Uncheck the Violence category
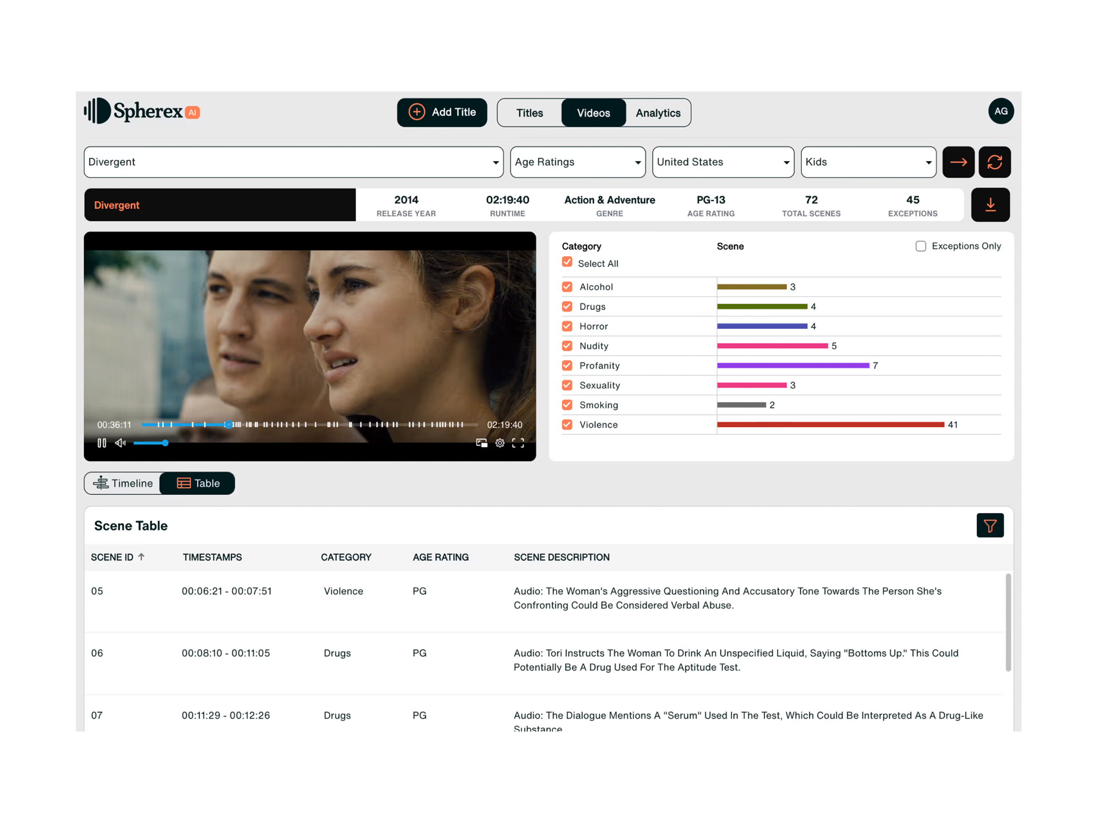 click(x=567, y=425)
